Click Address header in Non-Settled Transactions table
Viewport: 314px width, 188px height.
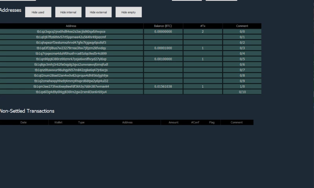[x=127, y=123]
